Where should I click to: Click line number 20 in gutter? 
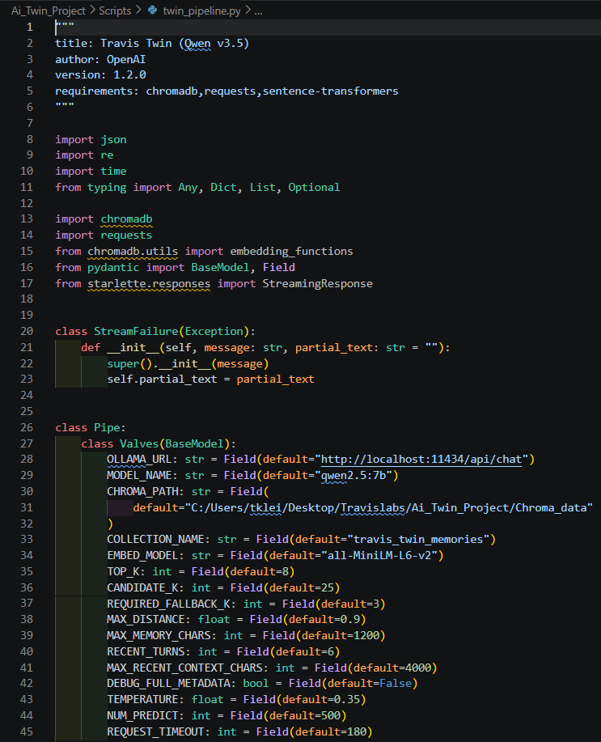click(x=27, y=331)
